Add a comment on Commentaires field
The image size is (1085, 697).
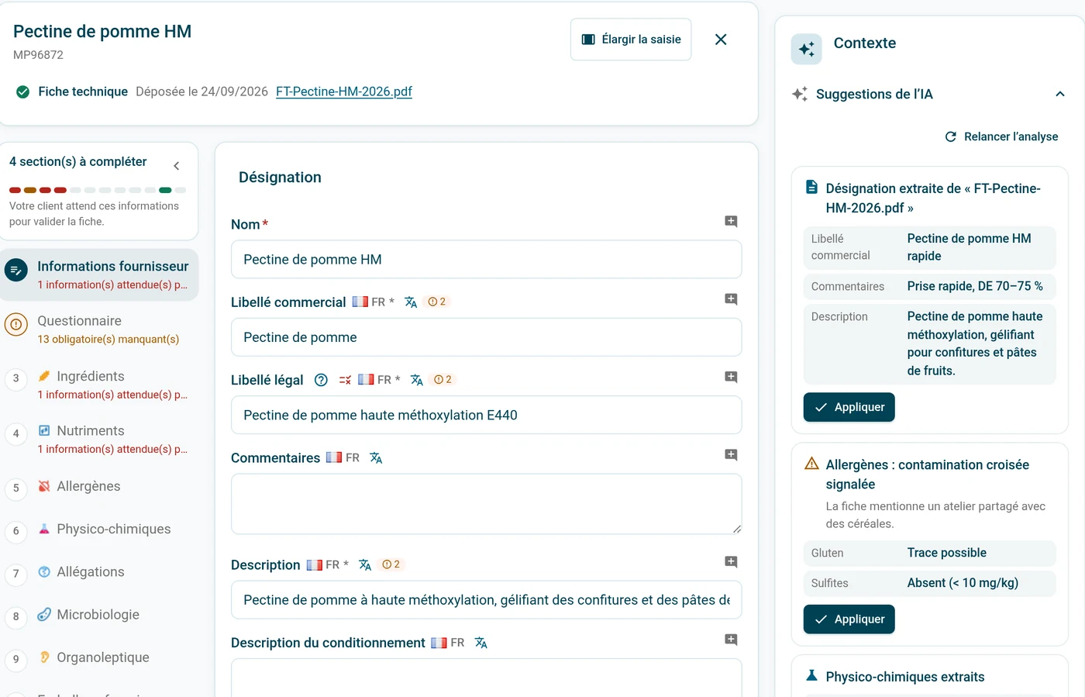pyautogui.click(x=731, y=455)
